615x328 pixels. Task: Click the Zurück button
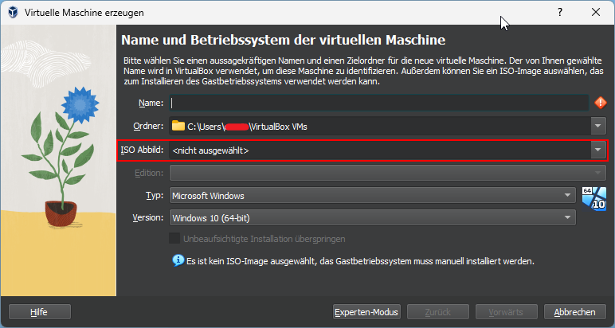pos(437,311)
